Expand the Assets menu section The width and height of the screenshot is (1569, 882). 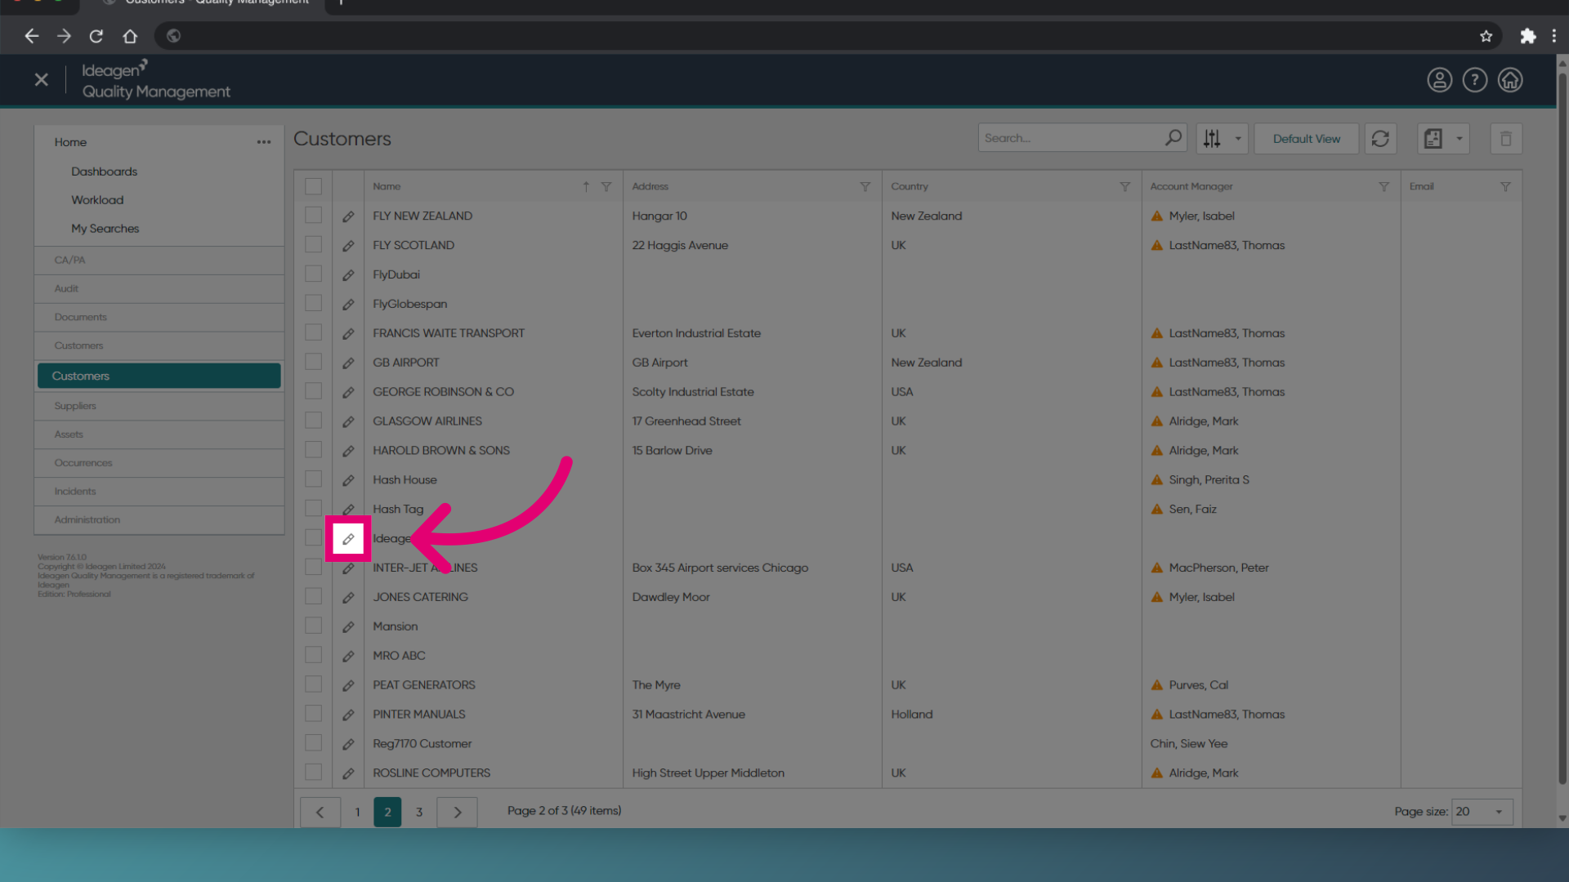159,435
